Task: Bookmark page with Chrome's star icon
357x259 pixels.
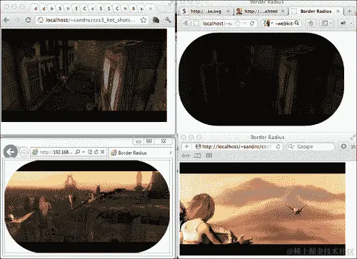Action: pyautogui.click(x=143, y=20)
